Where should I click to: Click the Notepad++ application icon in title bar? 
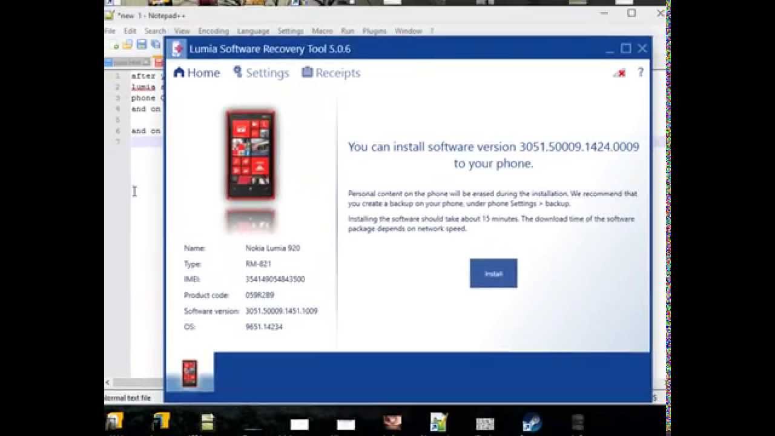click(x=110, y=15)
